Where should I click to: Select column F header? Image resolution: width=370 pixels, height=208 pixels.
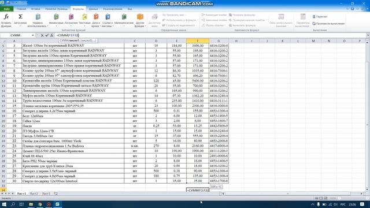pyautogui.click(x=198, y=41)
